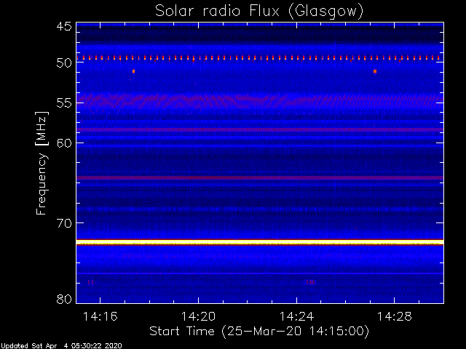Click the 45 MHz tick label
This screenshot has width=466, height=349.
(64, 26)
